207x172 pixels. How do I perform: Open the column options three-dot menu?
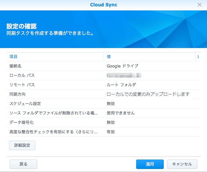(198, 57)
